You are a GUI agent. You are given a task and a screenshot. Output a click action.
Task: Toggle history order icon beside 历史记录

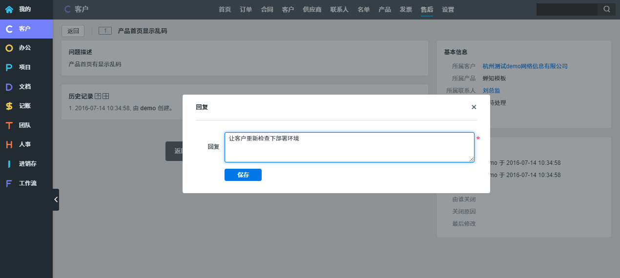coord(98,96)
